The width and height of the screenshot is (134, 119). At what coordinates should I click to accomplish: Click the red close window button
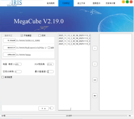point(131,2)
